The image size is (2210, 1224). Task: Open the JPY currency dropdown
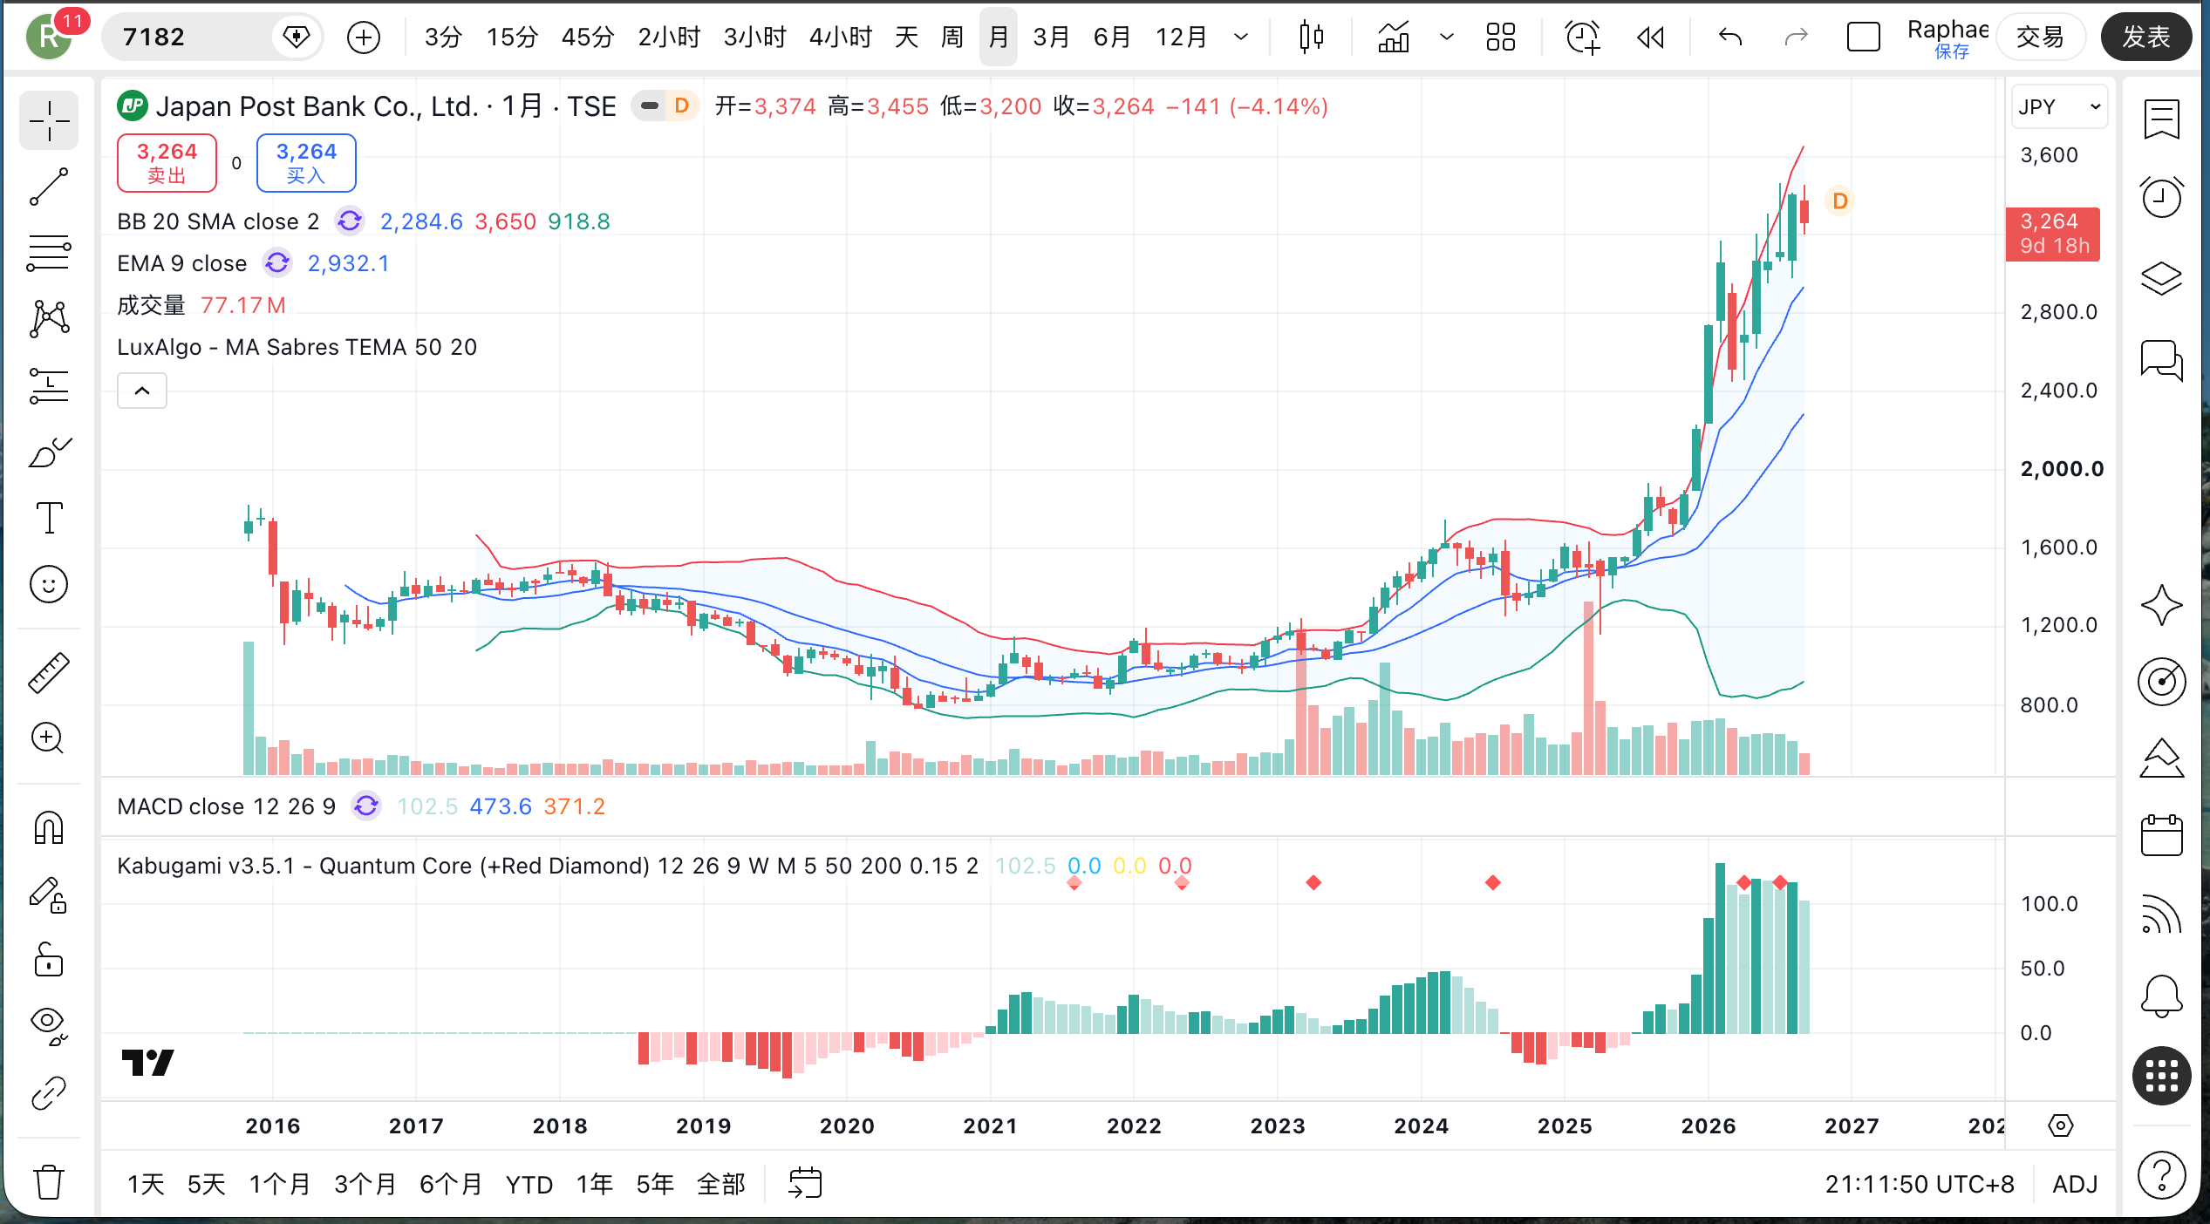pyautogui.click(x=2059, y=106)
